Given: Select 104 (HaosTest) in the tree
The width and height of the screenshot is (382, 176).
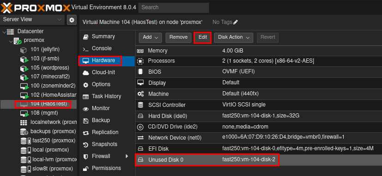Looking at the screenshot, I should pyautogui.click(x=38, y=104).
